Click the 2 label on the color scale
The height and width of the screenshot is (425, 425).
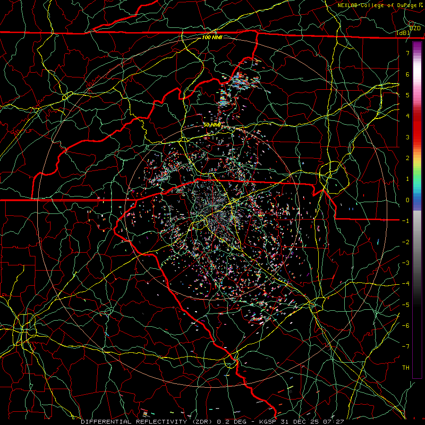(x=408, y=158)
